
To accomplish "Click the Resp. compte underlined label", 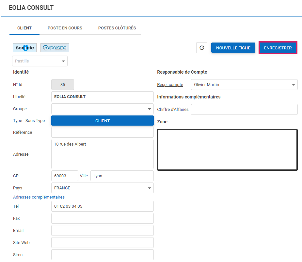I will pyautogui.click(x=170, y=85).
